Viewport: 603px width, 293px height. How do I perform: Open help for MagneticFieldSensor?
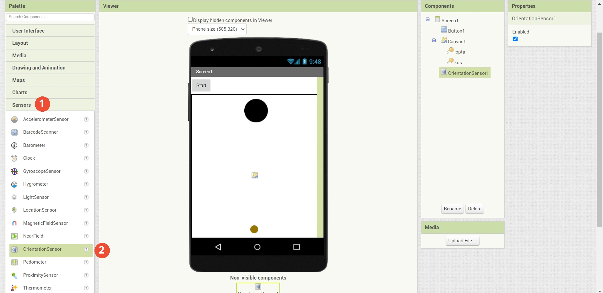pos(86,224)
